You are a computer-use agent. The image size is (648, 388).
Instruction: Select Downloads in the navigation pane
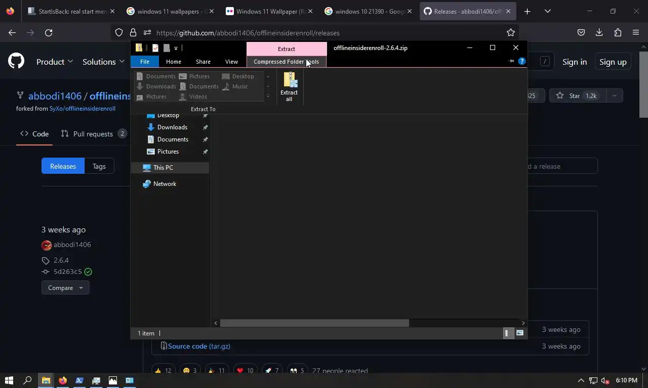172,127
